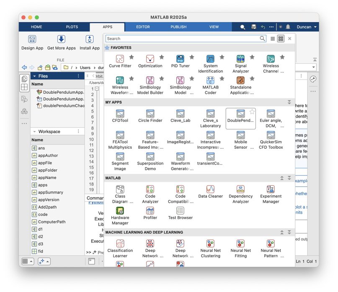The image size is (338, 292).
Task: Collapse the MATLAB apps section
Action: coord(289,178)
